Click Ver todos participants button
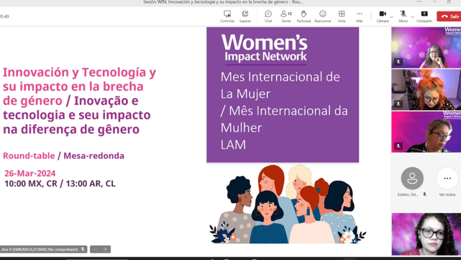Image resolution: width=461 pixels, height=260 pixels. point(447,182)
